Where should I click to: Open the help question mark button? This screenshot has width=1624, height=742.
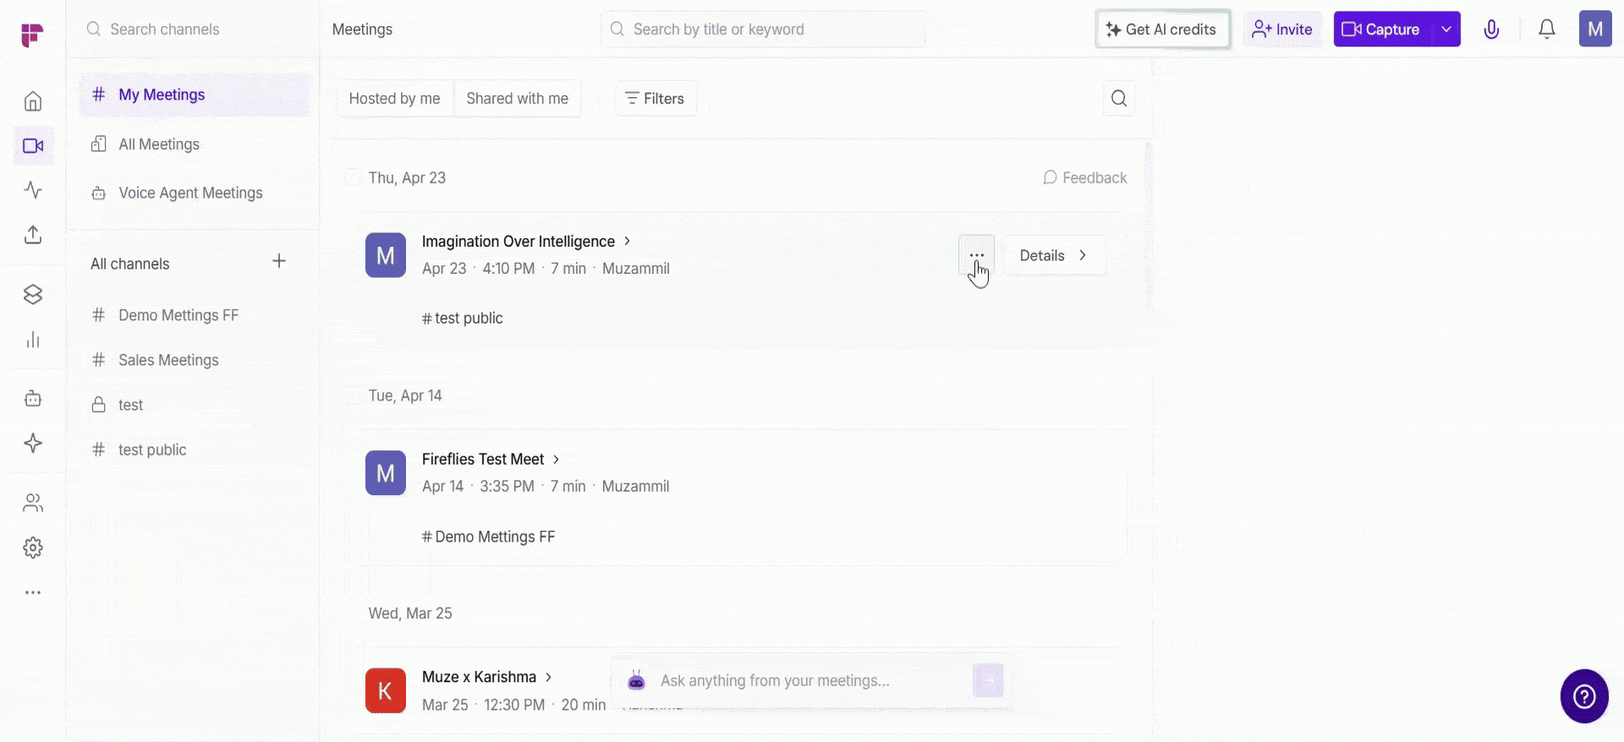[1583, 696]
